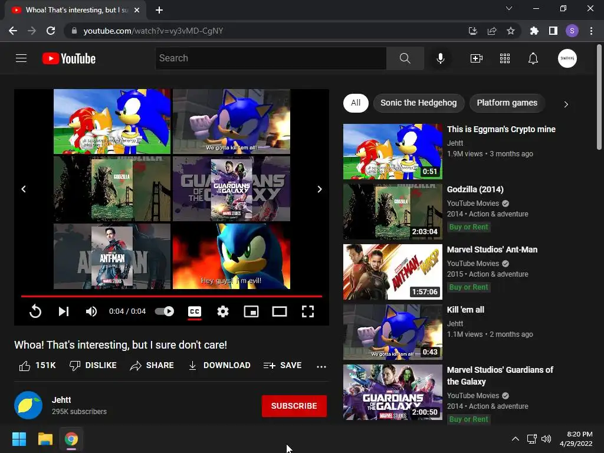The height and width of the screenshot is (453, 604).
Task: Show previous endscreen suggestions arrow
Action: 24,189
